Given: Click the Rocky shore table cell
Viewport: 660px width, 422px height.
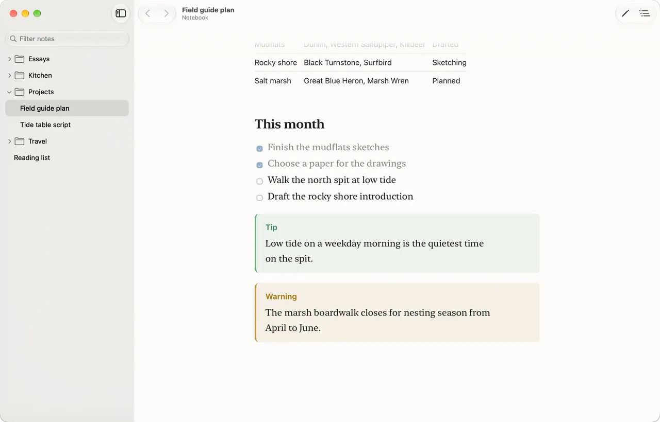Looking at the screenshot, I should click(x=276, y=62).
